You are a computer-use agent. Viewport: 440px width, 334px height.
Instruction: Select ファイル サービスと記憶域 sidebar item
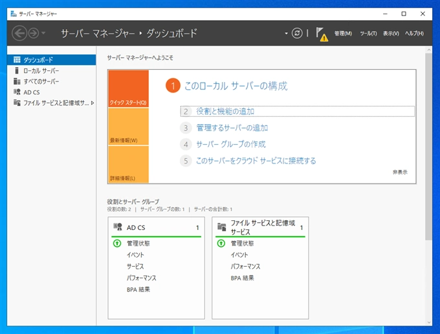click(x=52, y=103)
